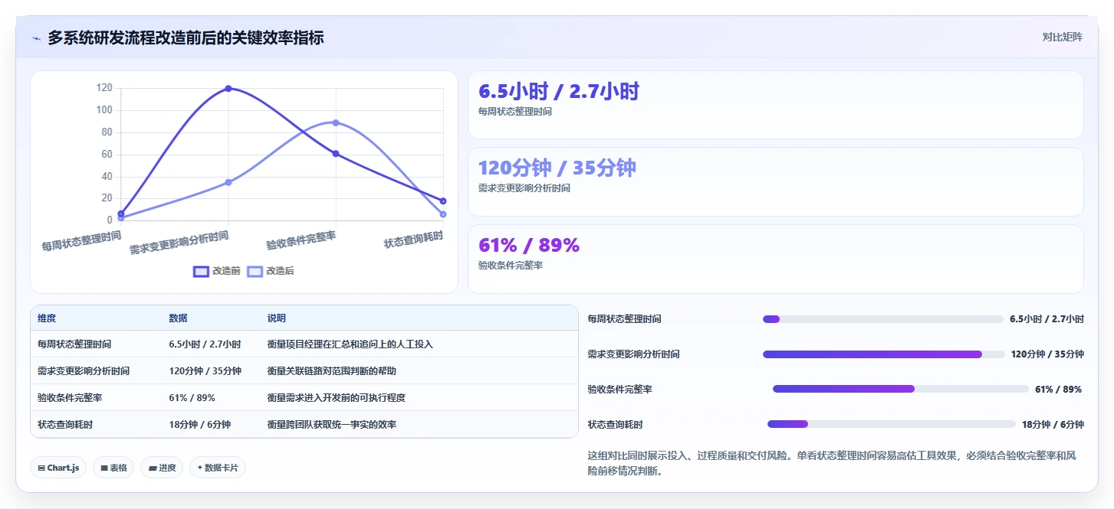Image resolution: width=1114 pixels, height=509 pixels.
Task: Click the 验收条件完整率 progress bar
Action: click(x=900, y=389)
